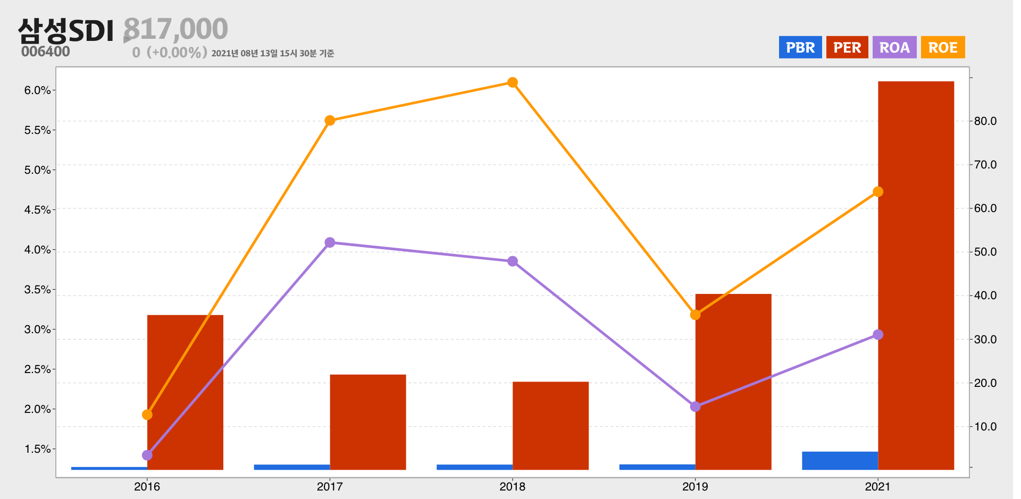Click the orange ROE point for 2017
Image resolution: width=1021 pixels, height=499 pixels.
(x=330, y=121)
